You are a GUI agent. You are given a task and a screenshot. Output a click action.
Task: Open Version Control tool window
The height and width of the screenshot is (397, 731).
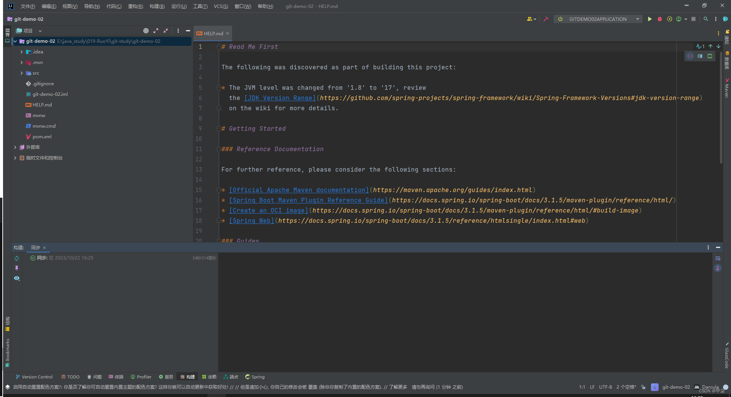34,377
